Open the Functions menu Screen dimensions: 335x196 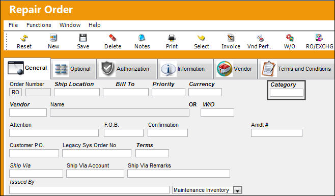(x=39, y=25)
